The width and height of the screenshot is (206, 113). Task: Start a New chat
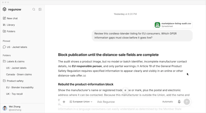click(10, 18)
